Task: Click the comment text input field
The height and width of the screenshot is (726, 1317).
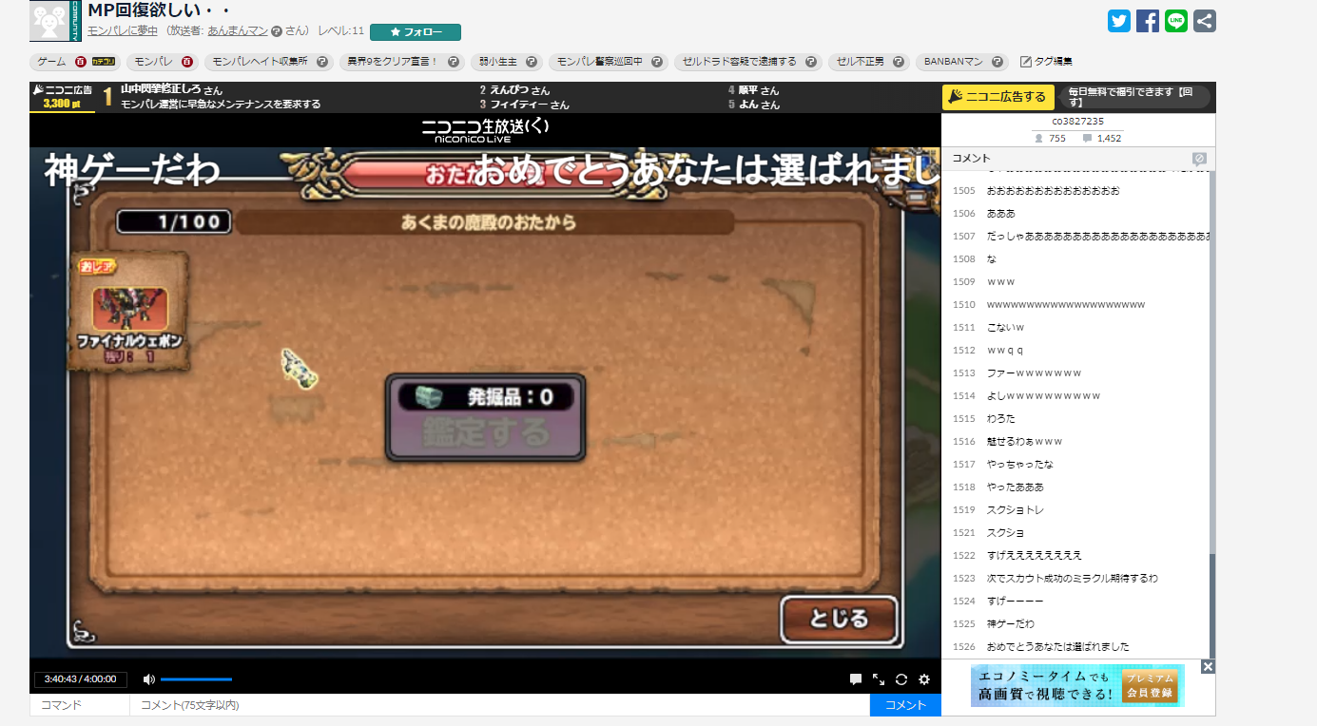Action: pos(500,705)
